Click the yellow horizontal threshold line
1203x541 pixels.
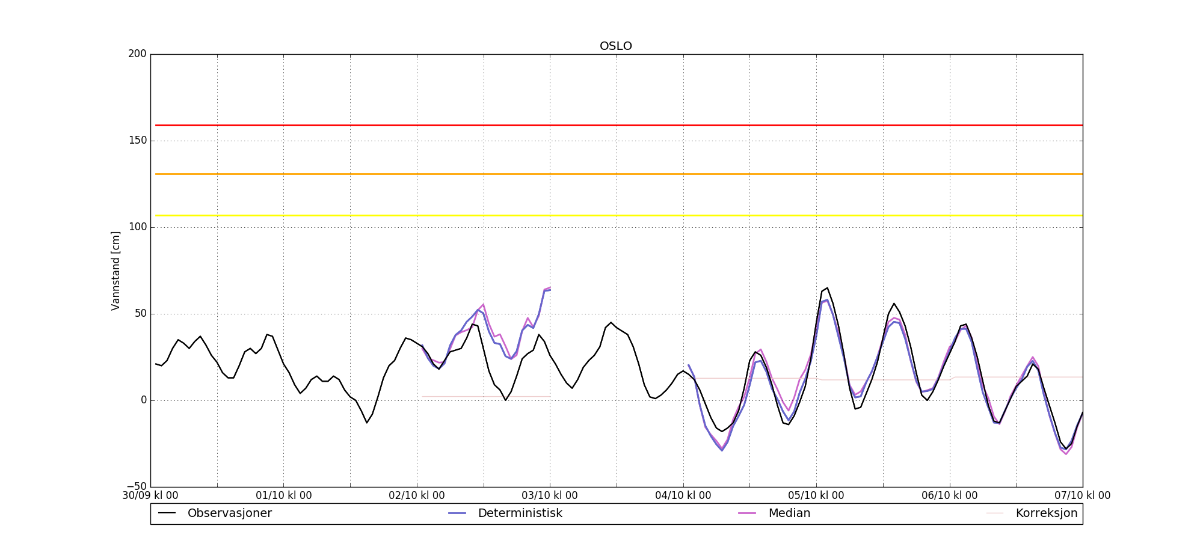click(601, 215)
